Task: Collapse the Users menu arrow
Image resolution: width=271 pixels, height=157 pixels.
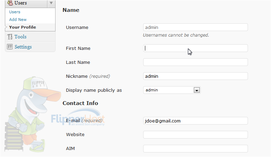Action: tap(51, 3)
